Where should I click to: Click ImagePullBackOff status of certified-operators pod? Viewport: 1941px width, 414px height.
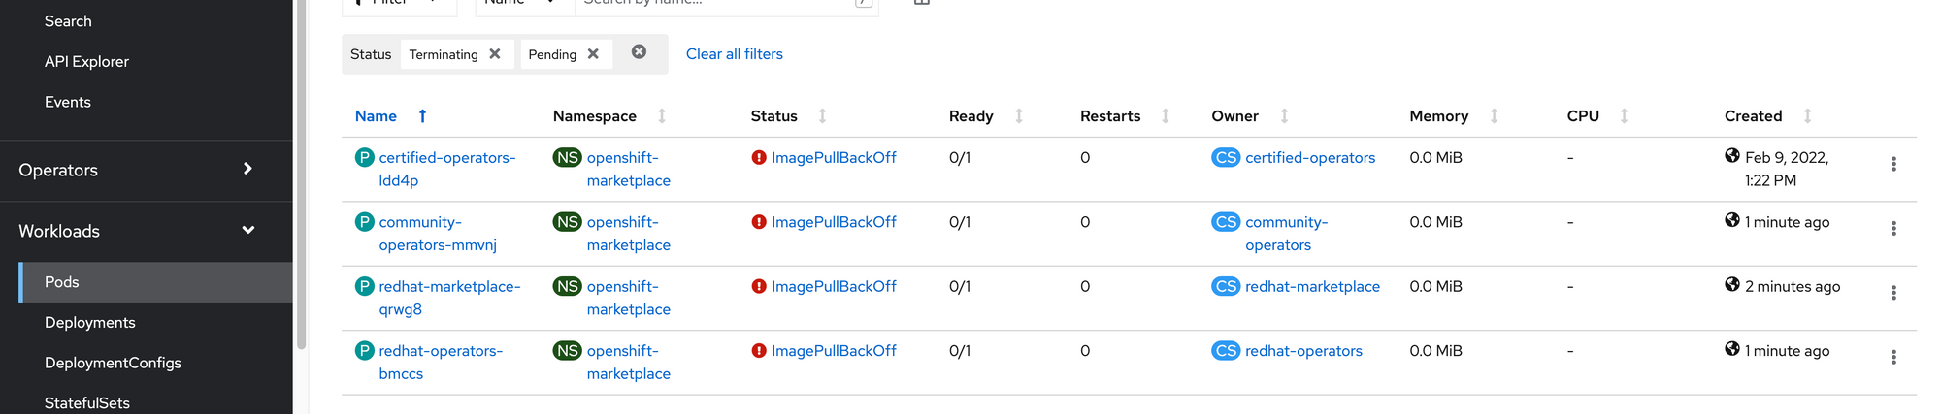coord(834,158)
